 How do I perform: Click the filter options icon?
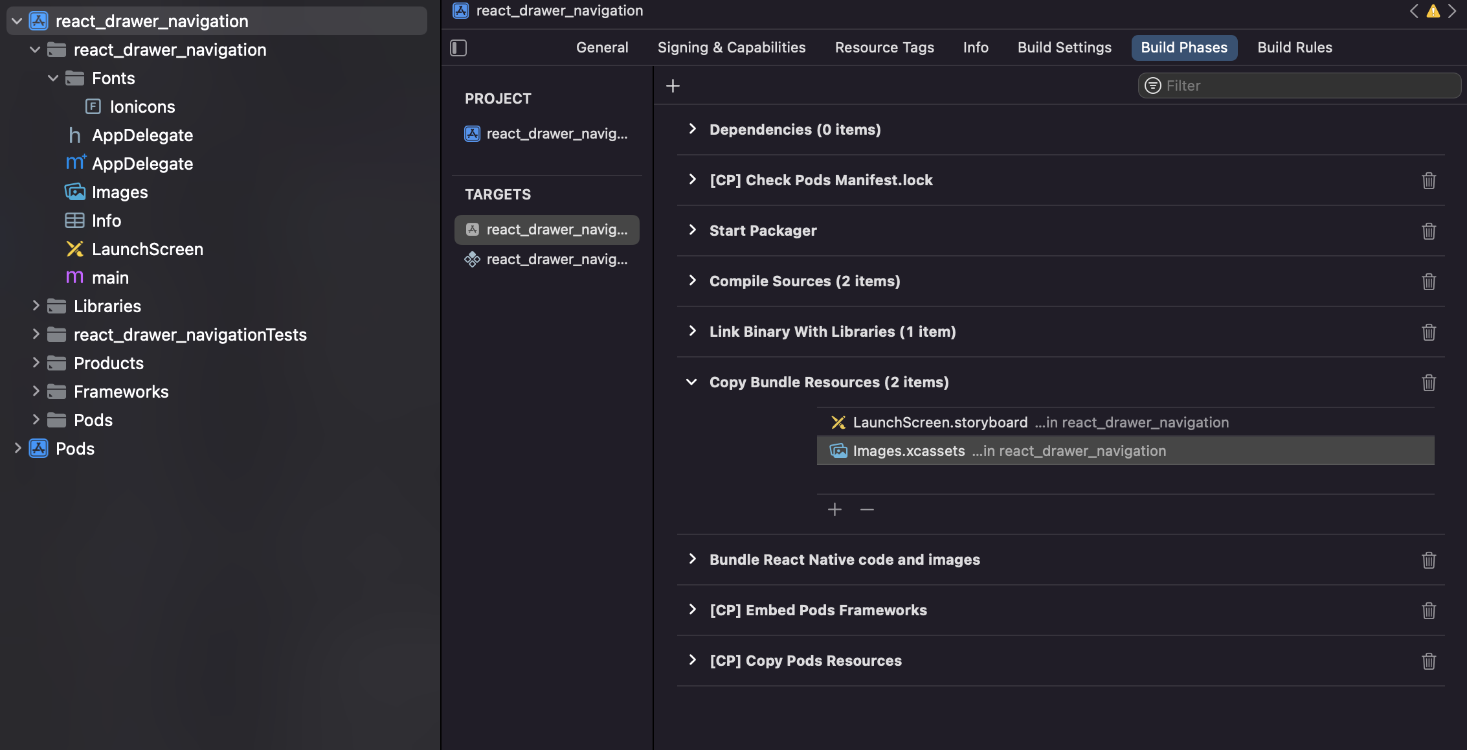(1153, 86)
